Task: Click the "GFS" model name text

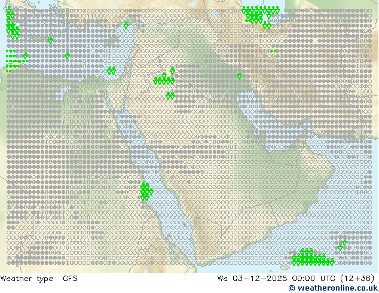Action: tap(70, 279)
